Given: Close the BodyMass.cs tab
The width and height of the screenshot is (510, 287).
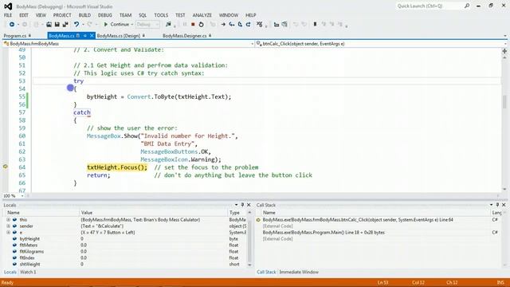Looking at the screenshot, I should point(92,35).
